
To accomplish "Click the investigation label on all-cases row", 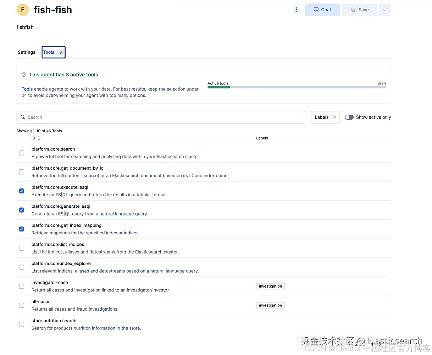I will [x=270, y=305].
